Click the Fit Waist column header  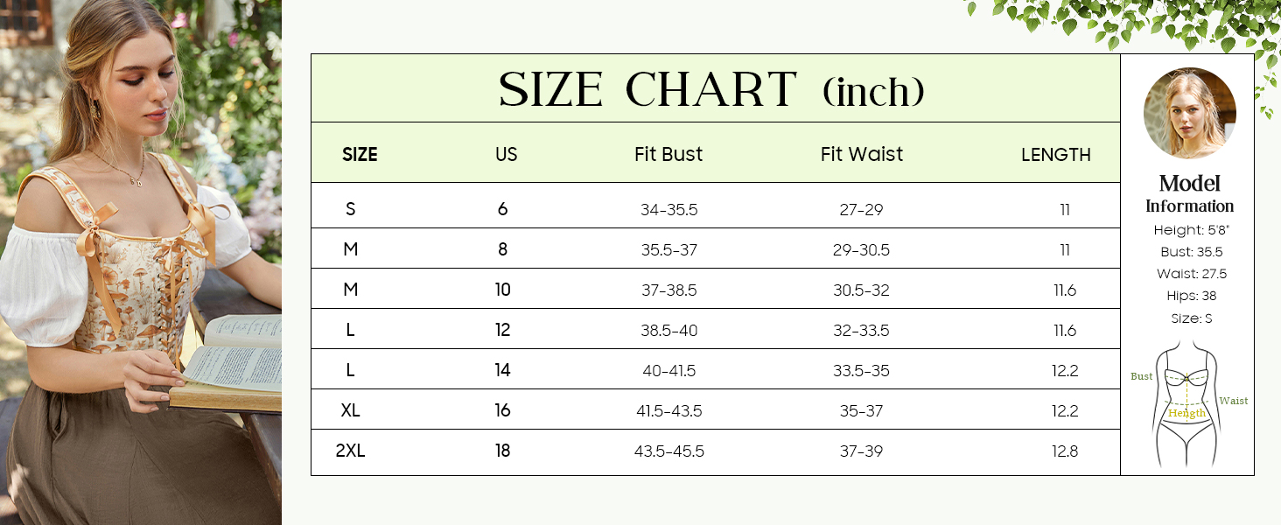click(862, 154)
